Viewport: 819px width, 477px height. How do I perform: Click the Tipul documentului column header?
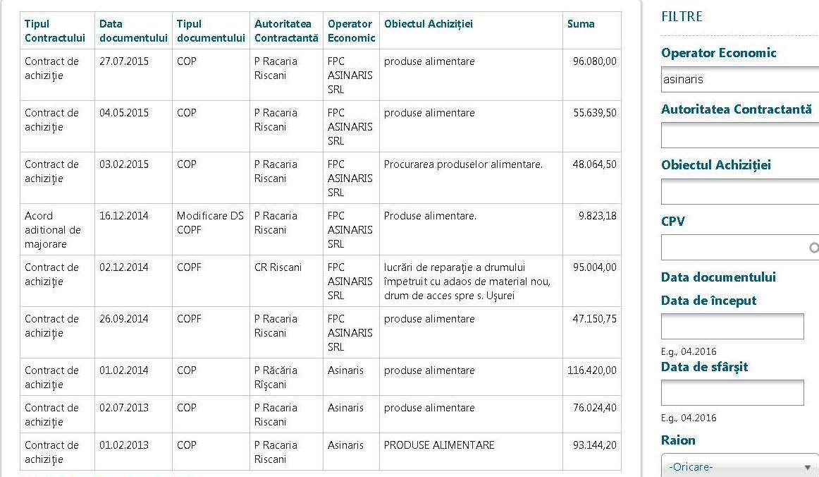point(211,30)
